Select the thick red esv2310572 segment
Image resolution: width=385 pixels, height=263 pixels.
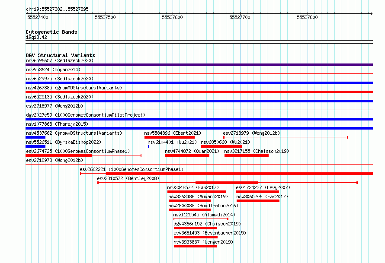pyautogui.click(x=227, y=183)
